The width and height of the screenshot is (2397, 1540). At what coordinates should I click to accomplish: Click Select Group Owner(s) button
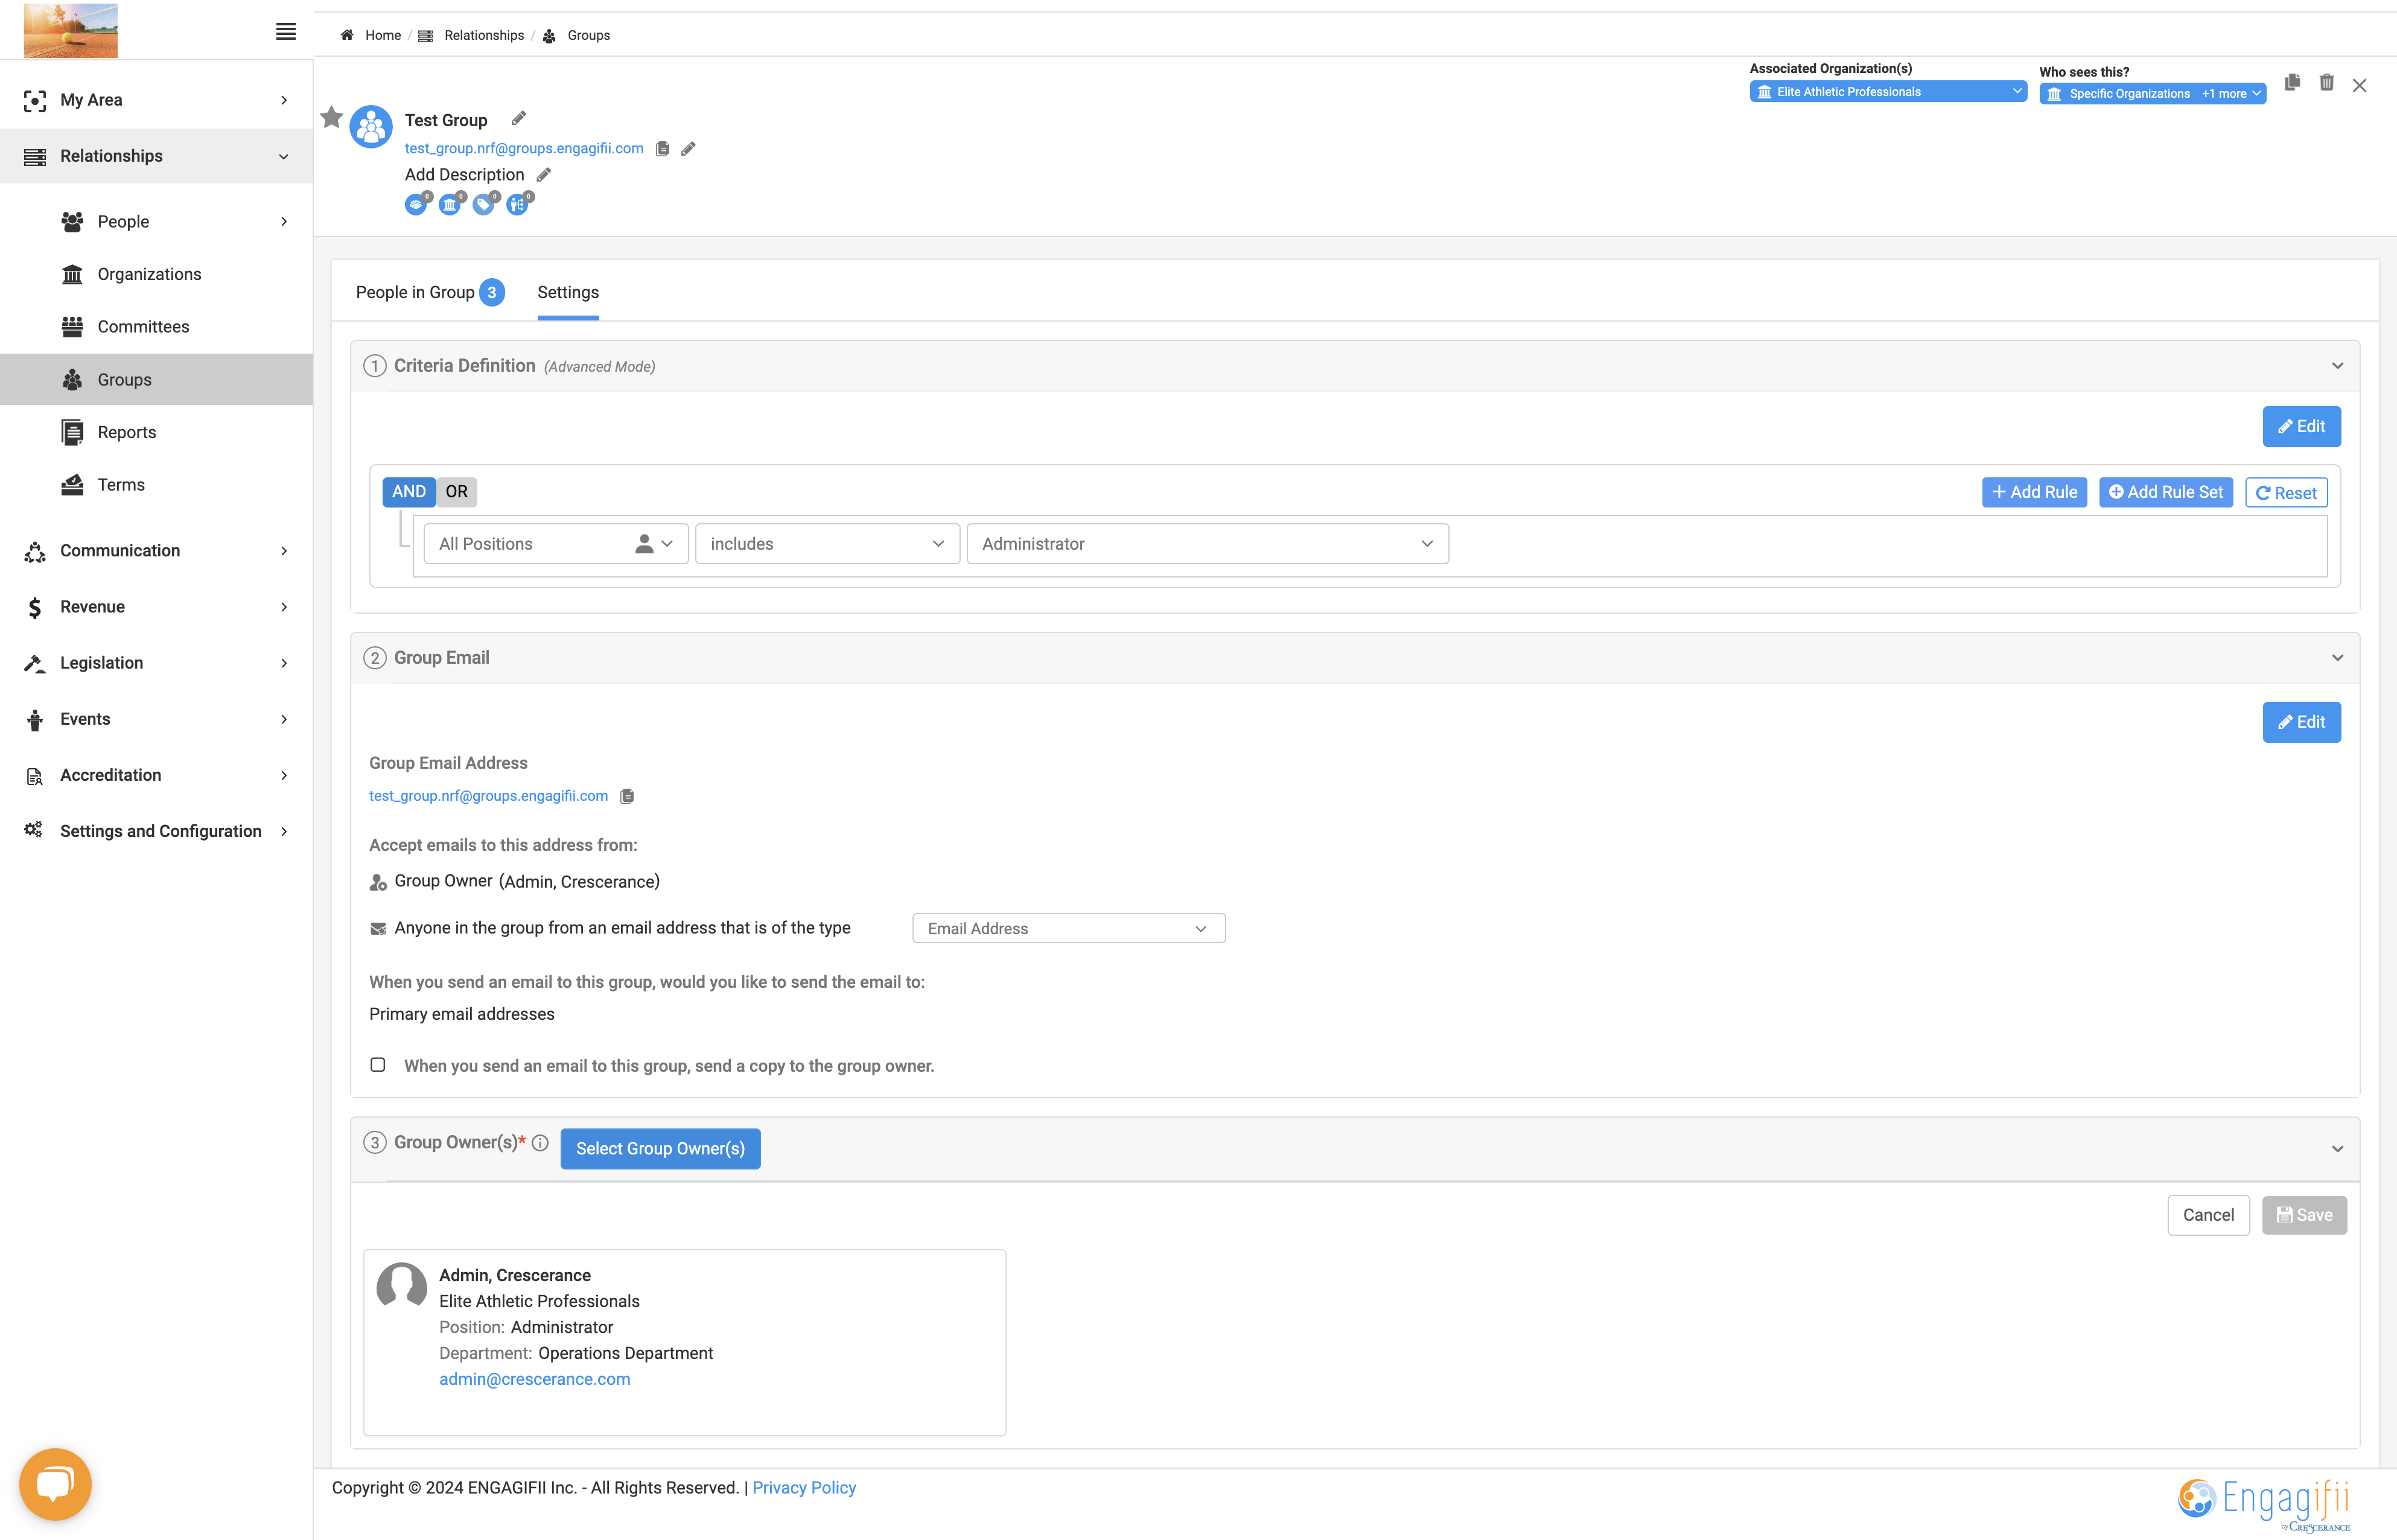[x=660, y=1149]
